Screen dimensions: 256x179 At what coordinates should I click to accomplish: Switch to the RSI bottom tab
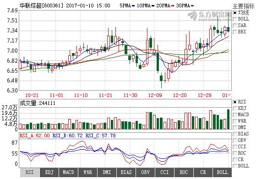(x=30, y=172)
